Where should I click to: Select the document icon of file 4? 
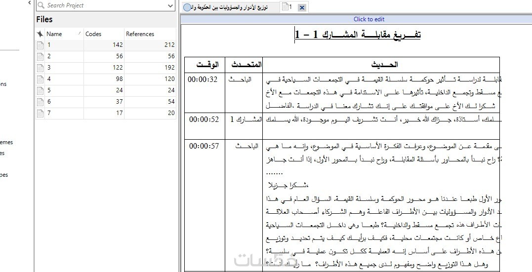click(40, 79)
